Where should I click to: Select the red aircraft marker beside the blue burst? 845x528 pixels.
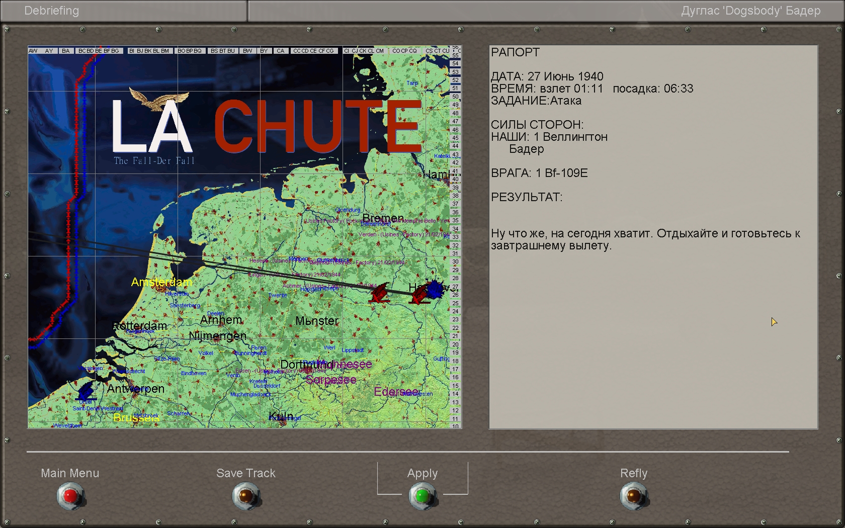418,295
